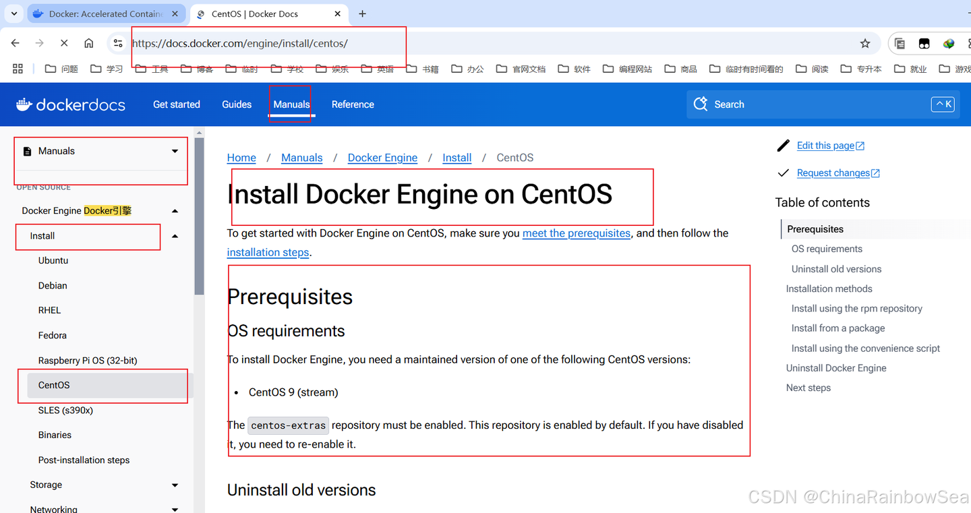Open the tab grid icon on bookmarks bar
The height and width of the screenshot is (513, 971).
pyautogui.click(x=18, y=68)
